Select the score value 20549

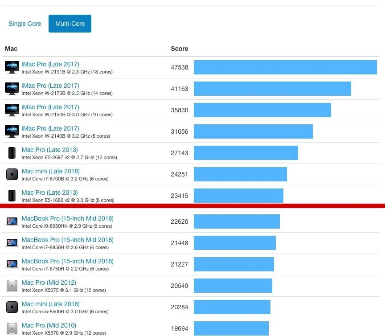point(180,286)
